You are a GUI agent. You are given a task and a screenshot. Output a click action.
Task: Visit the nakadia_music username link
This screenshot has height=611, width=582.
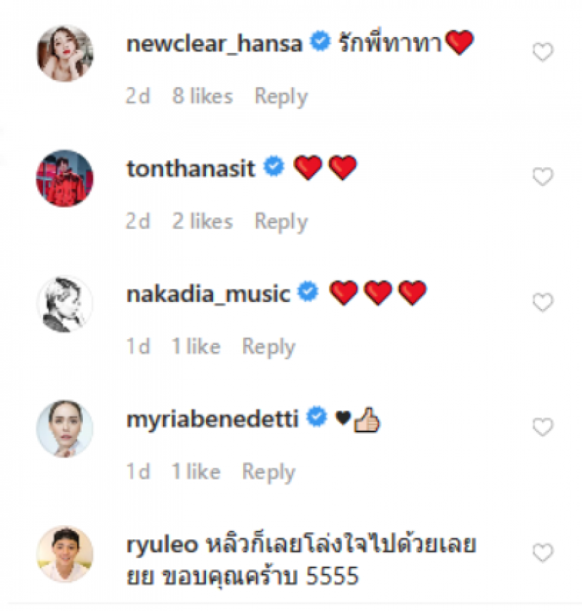[x=208, y=295]
